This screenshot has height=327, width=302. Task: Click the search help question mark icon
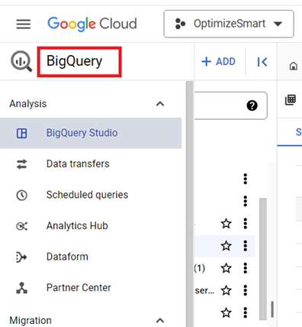click(x=252, y=105)
